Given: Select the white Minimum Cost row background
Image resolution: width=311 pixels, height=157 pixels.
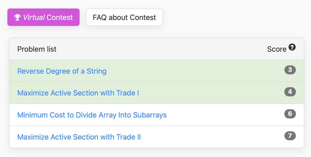Looking at the screenshot, I should (x=157, y=115).
